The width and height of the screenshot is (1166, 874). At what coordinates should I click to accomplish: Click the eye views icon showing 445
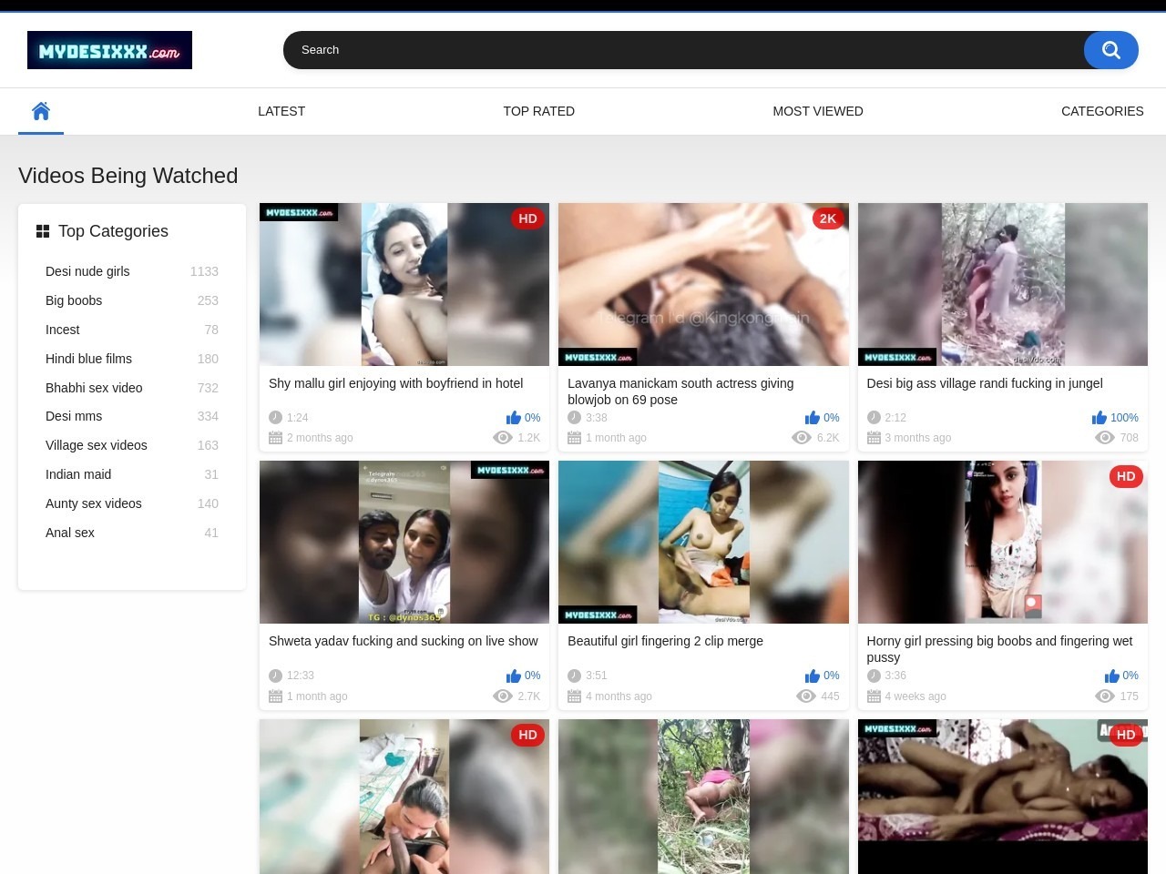805,696
